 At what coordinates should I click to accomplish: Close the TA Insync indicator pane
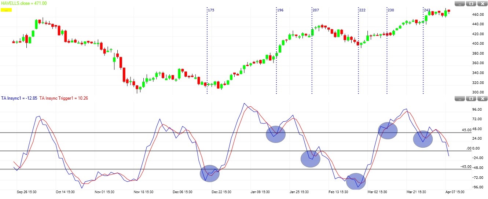click(483, 98)
